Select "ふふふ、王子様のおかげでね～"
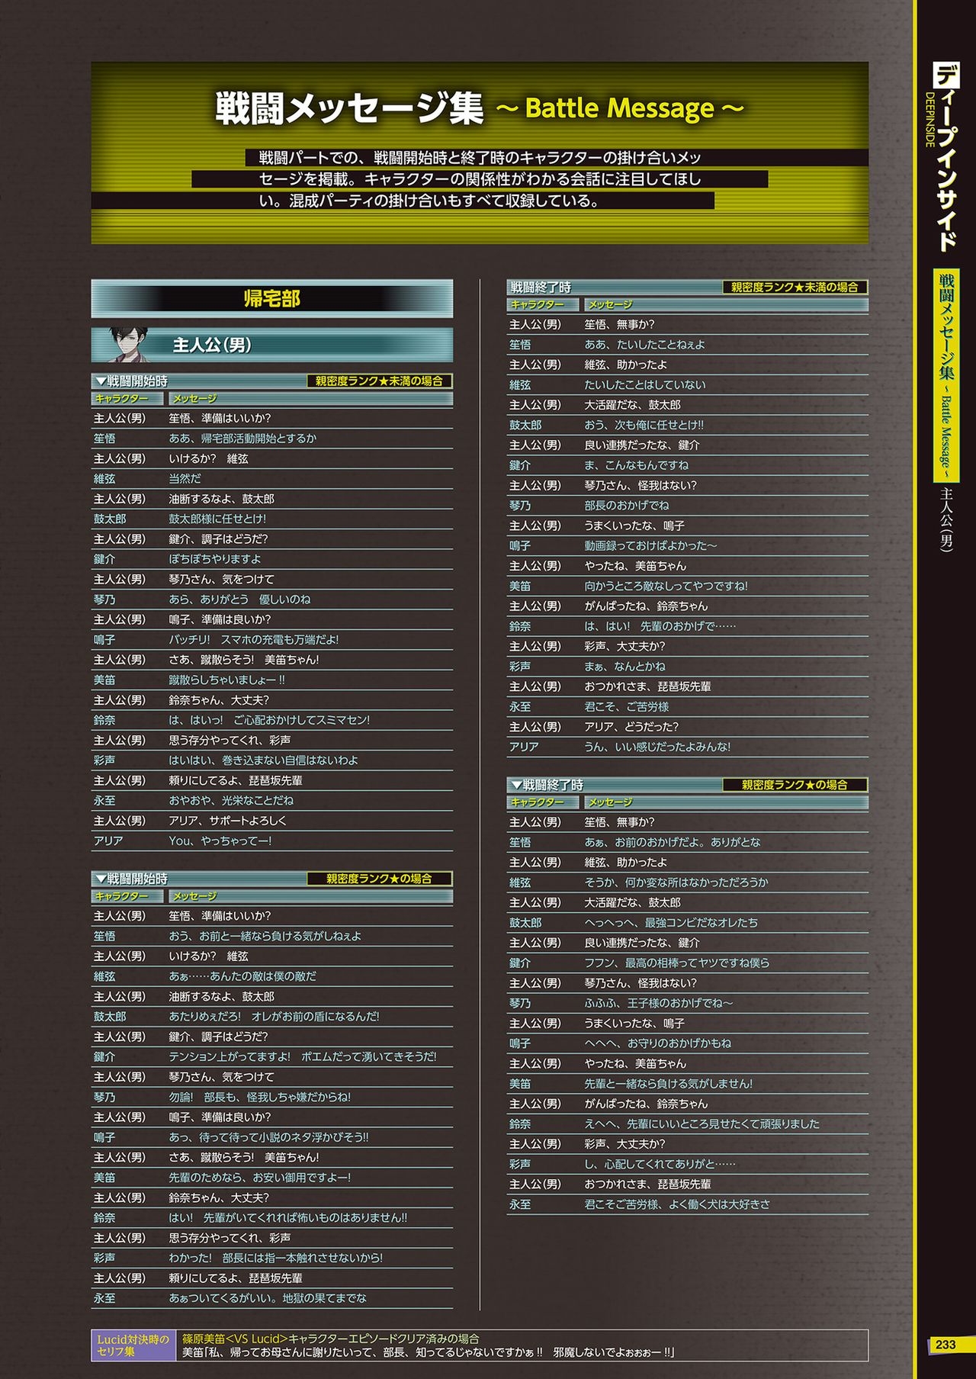 pos(659,1004)
